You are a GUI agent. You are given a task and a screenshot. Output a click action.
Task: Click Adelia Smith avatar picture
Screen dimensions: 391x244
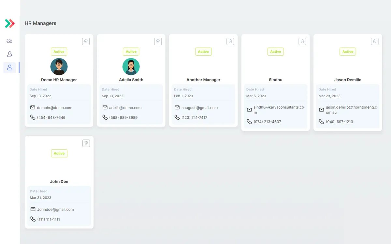tap(131, 67)
